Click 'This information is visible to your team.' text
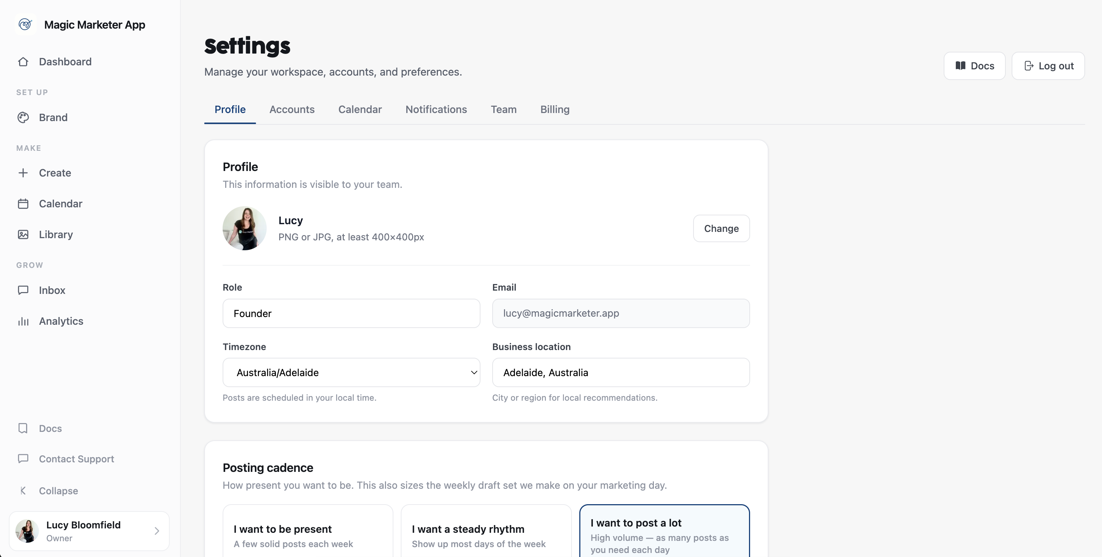The image size is (1102, 557). pos(312,185)
